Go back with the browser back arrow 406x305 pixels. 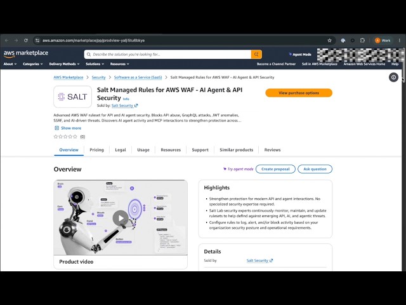(x=7, y=41)
